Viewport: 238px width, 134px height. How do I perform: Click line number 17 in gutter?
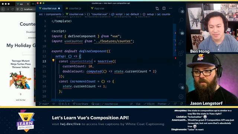44,81
